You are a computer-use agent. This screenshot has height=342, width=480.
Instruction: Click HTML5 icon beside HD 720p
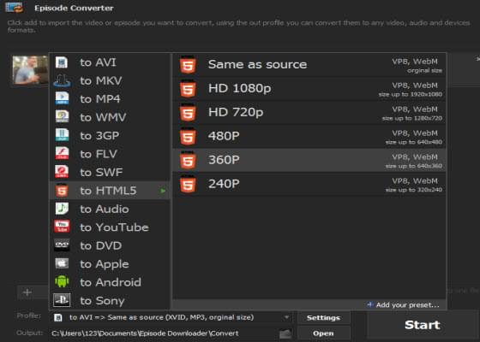(x=188, y=112)
